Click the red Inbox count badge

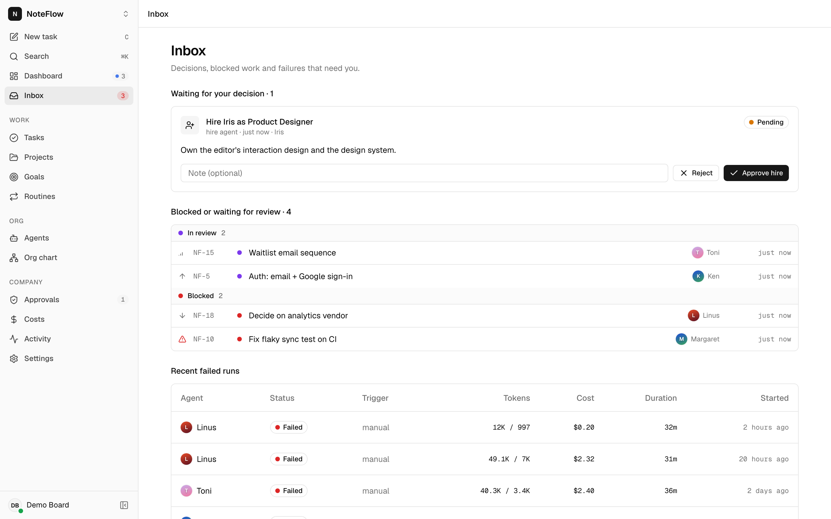[123, 96]
